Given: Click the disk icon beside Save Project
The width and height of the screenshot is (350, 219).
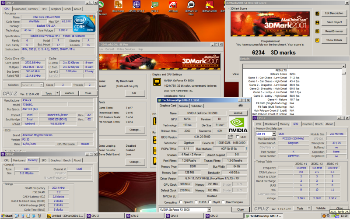Looking at the screenshot, I should pos(317,23).
